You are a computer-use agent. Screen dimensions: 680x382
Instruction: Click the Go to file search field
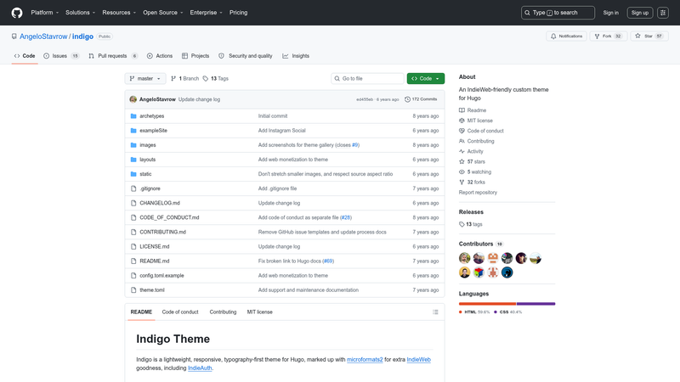point(367,78)
